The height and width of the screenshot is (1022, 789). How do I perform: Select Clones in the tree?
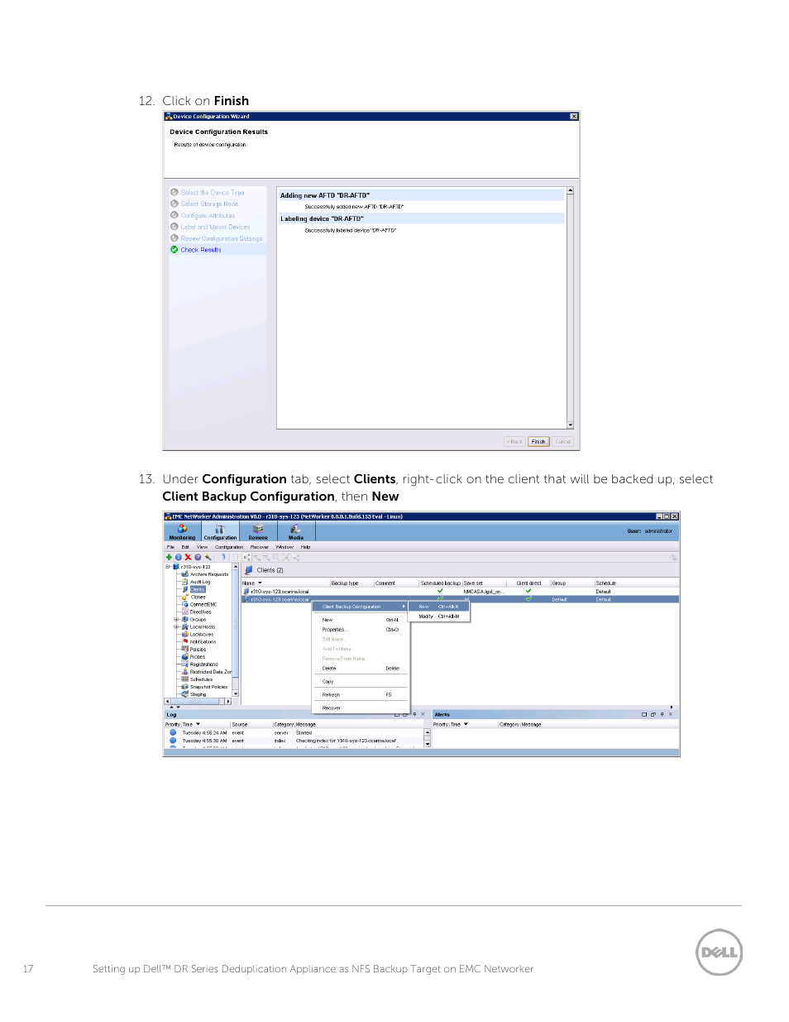[x=198, y=597]
